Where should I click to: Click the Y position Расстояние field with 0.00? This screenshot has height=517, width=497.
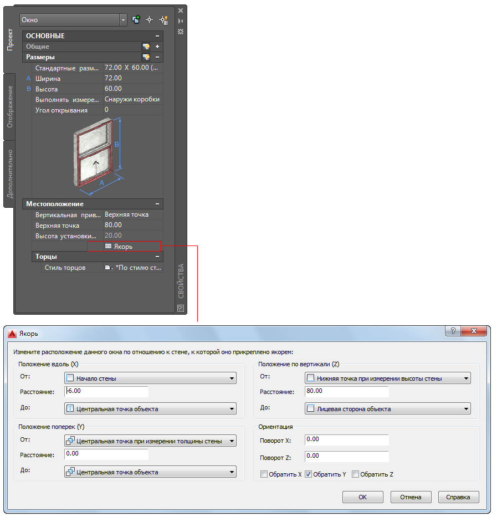point(106,454)
